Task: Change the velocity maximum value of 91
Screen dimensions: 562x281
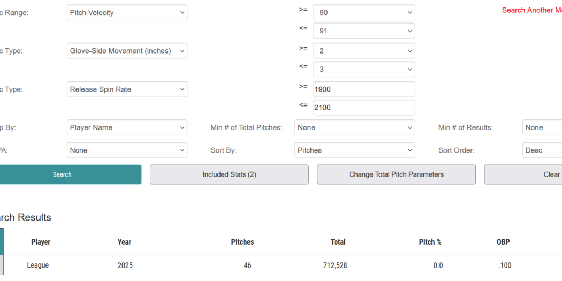Action: 364,31
